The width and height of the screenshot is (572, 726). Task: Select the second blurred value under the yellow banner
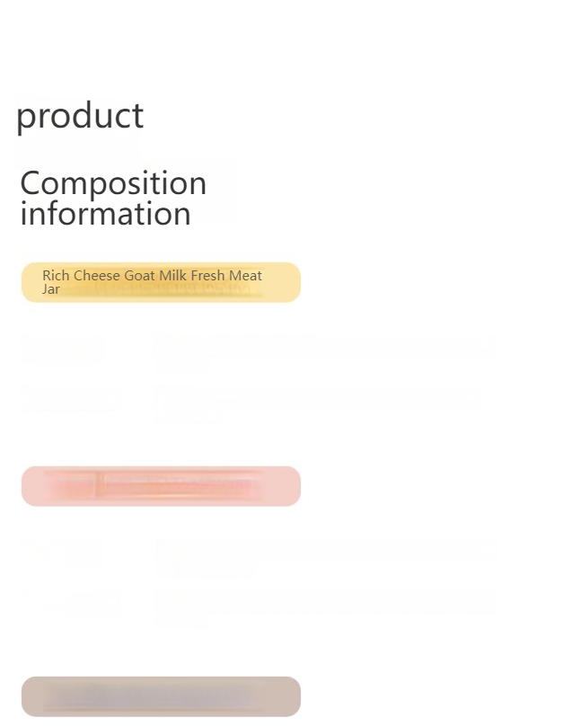(319, 403)
